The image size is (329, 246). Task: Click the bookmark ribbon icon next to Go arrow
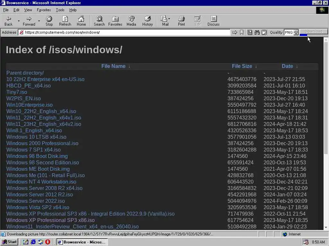pyautogui.click(x=242, y=32)
